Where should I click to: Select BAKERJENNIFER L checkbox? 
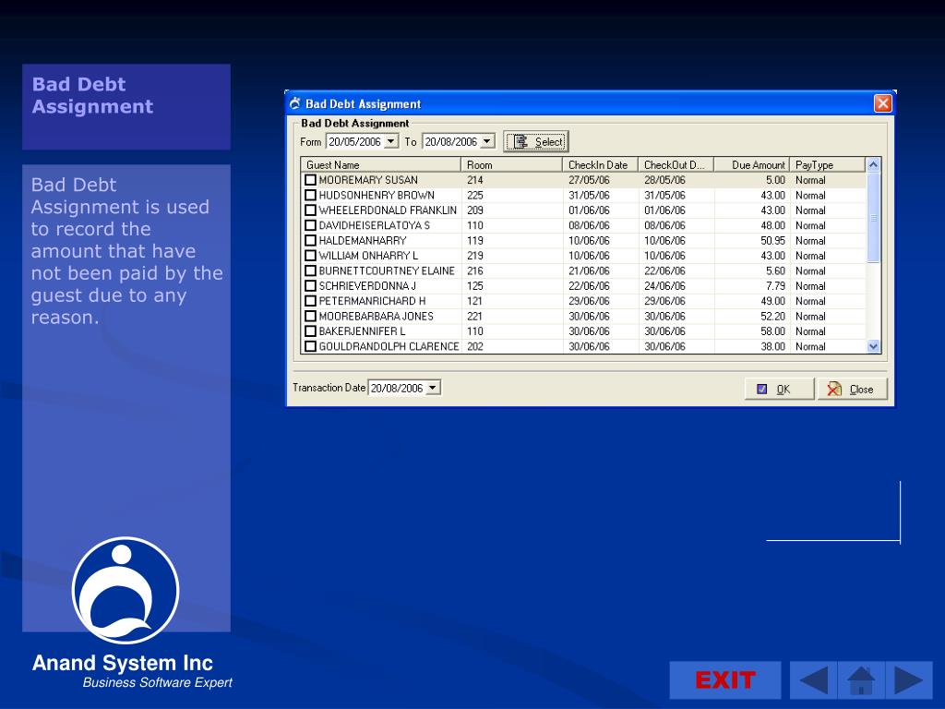pos(310,331)
